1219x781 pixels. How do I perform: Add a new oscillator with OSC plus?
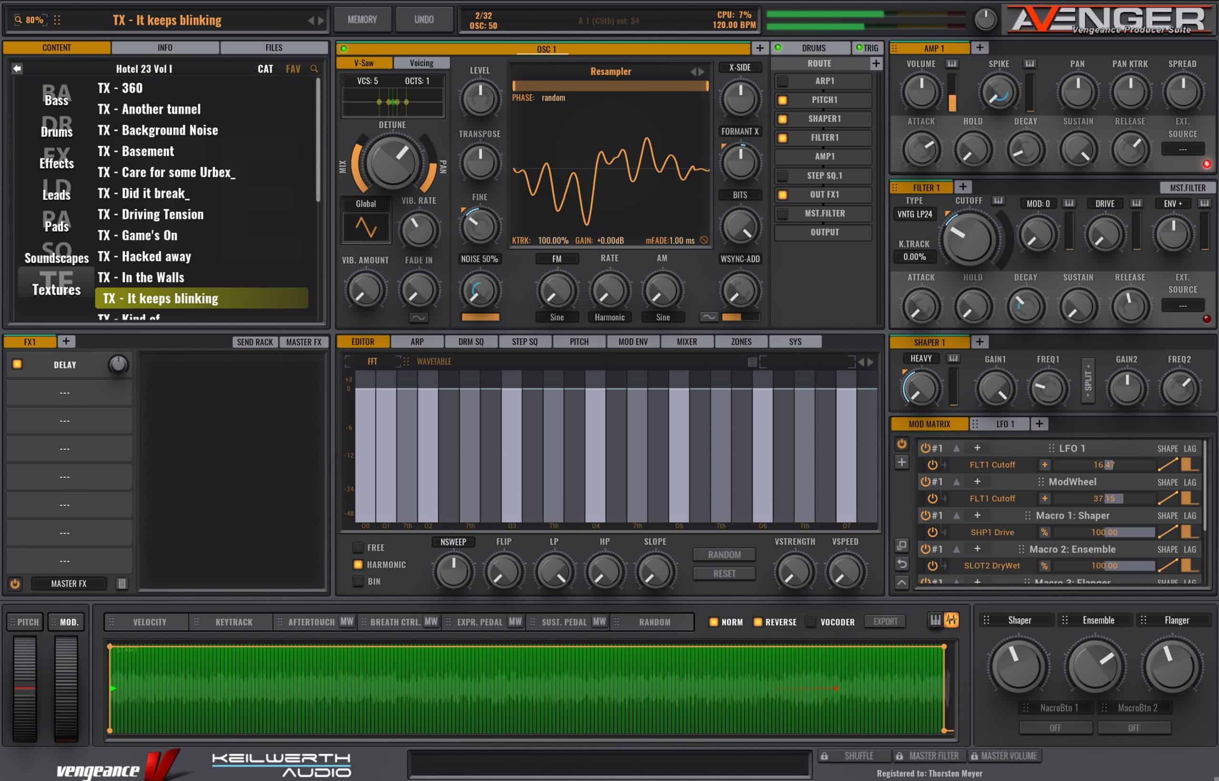(759, 48)
